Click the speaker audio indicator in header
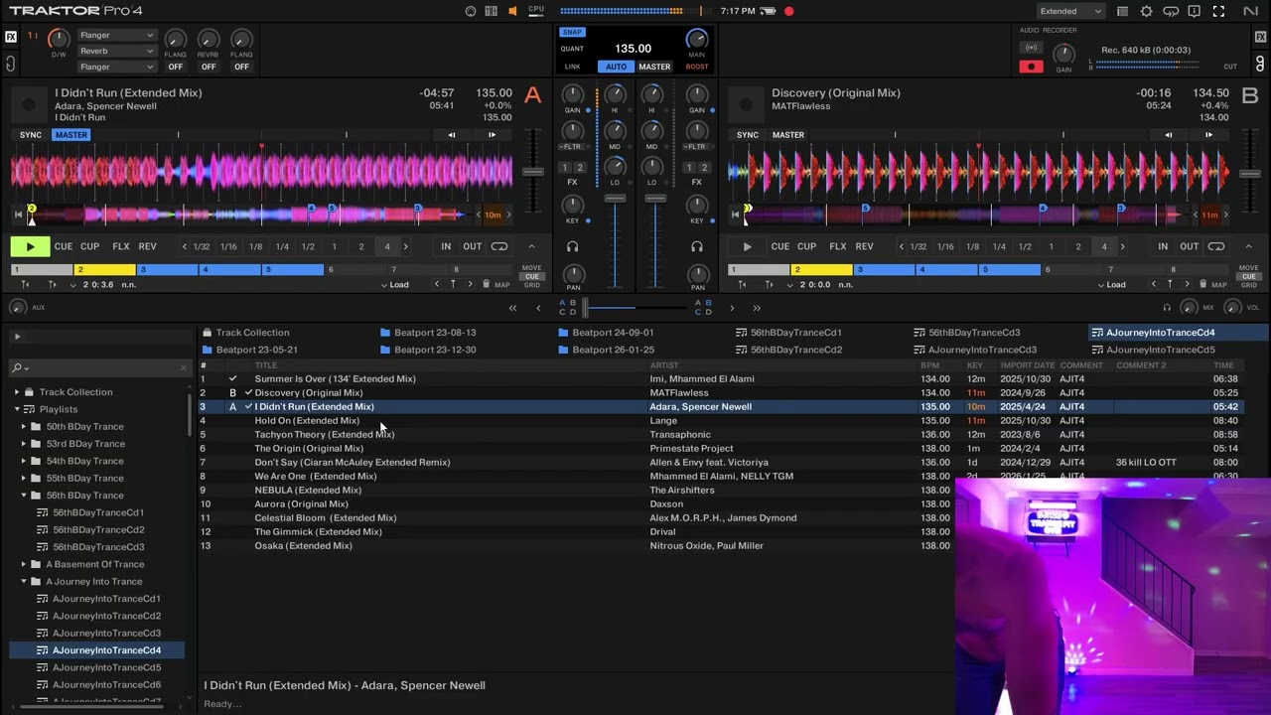This screenshot has height=715, width=1271. tap(512, 11)
